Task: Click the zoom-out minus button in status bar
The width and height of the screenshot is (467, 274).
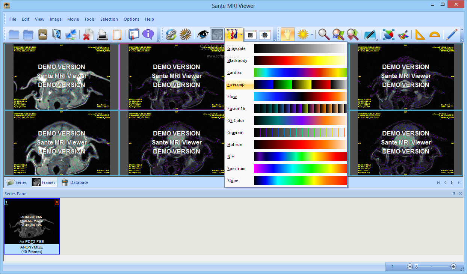Action: tap(410, 266)
